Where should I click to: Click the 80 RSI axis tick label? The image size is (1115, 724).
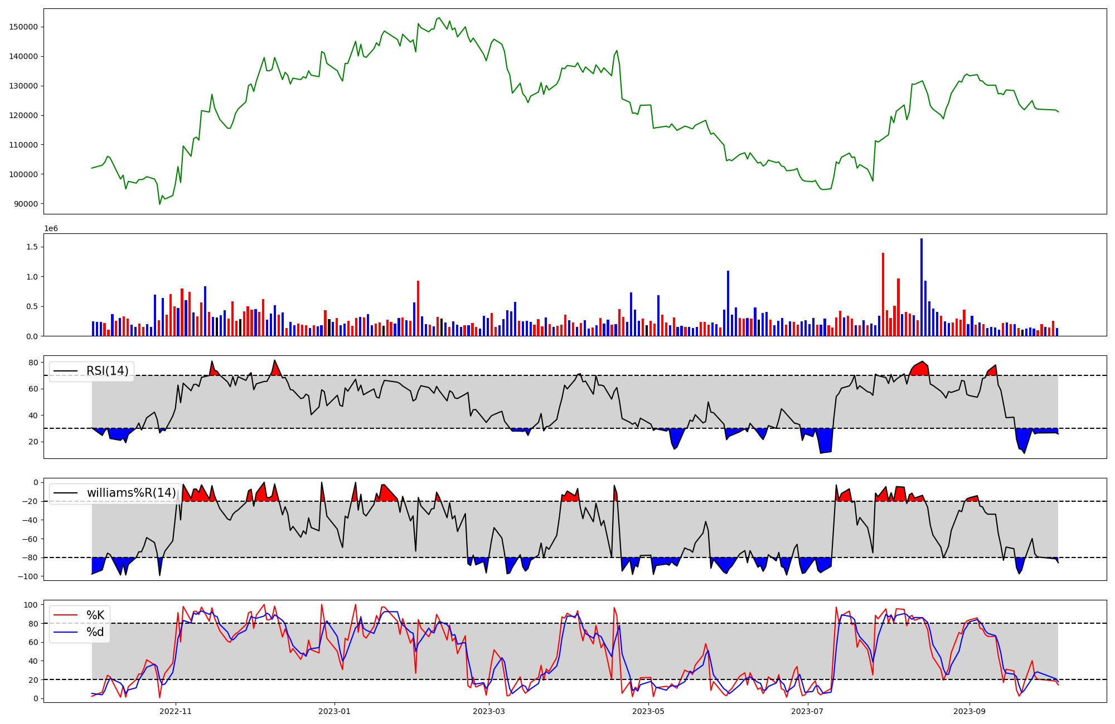(x=33, y=363)
